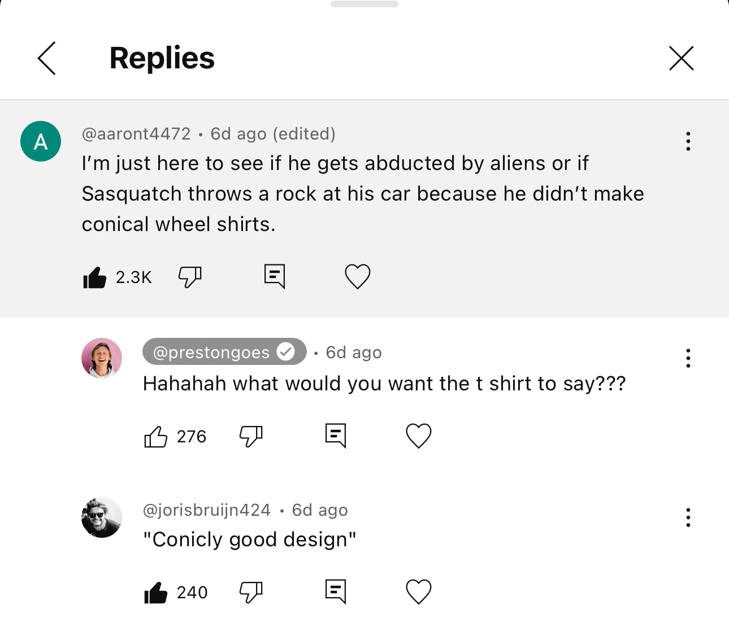Open options menu for aaront4472's comment

pos(688,141)
